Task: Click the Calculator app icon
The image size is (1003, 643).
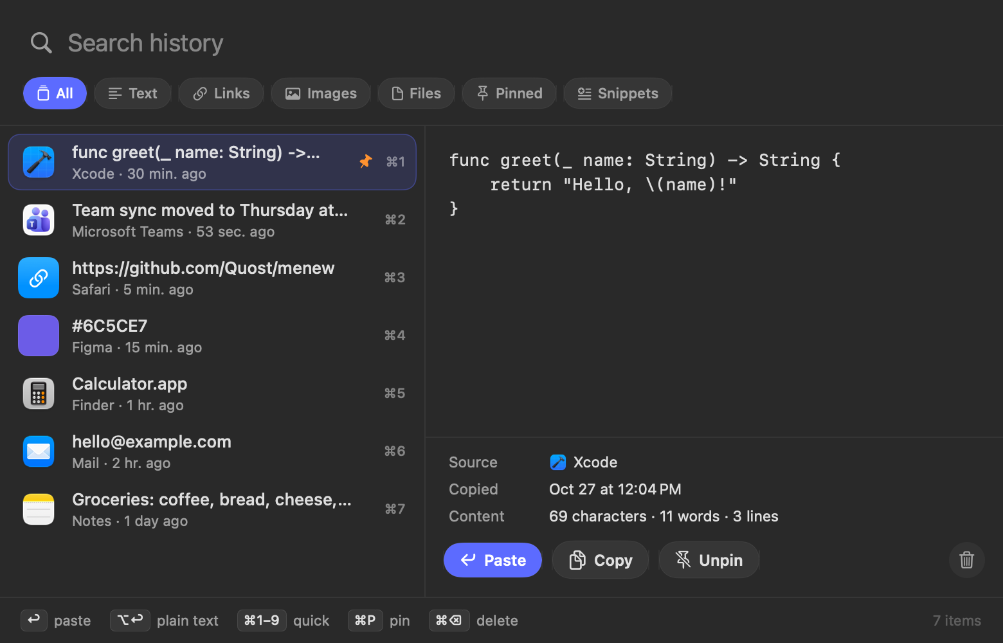Action: (39, 394)
